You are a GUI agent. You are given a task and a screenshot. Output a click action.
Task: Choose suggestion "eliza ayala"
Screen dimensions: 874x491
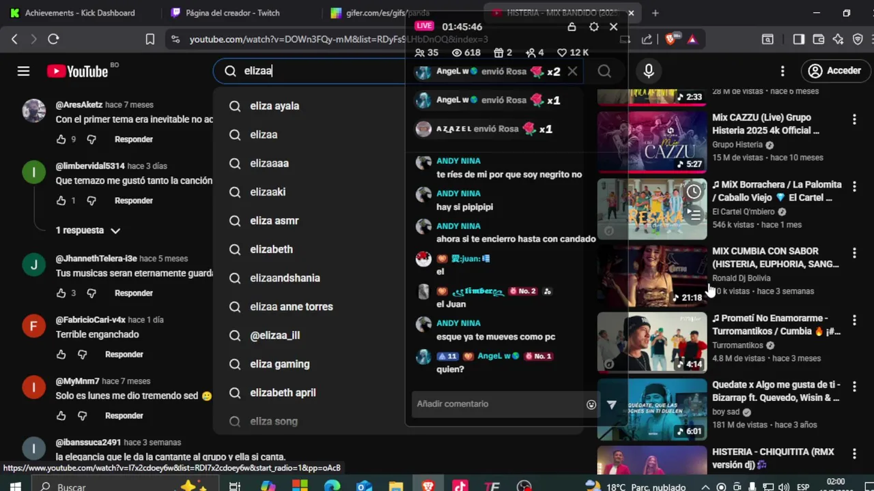274,106
